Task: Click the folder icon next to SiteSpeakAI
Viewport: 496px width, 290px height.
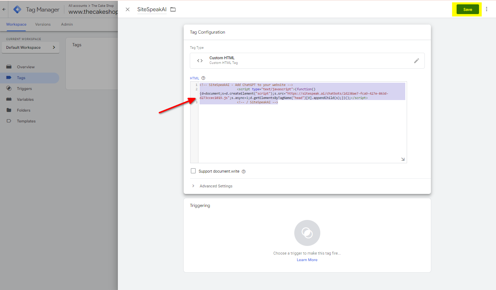Action: 173,9
